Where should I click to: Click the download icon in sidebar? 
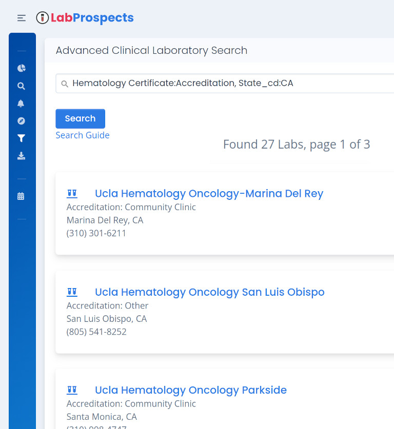tap(21, 156)
